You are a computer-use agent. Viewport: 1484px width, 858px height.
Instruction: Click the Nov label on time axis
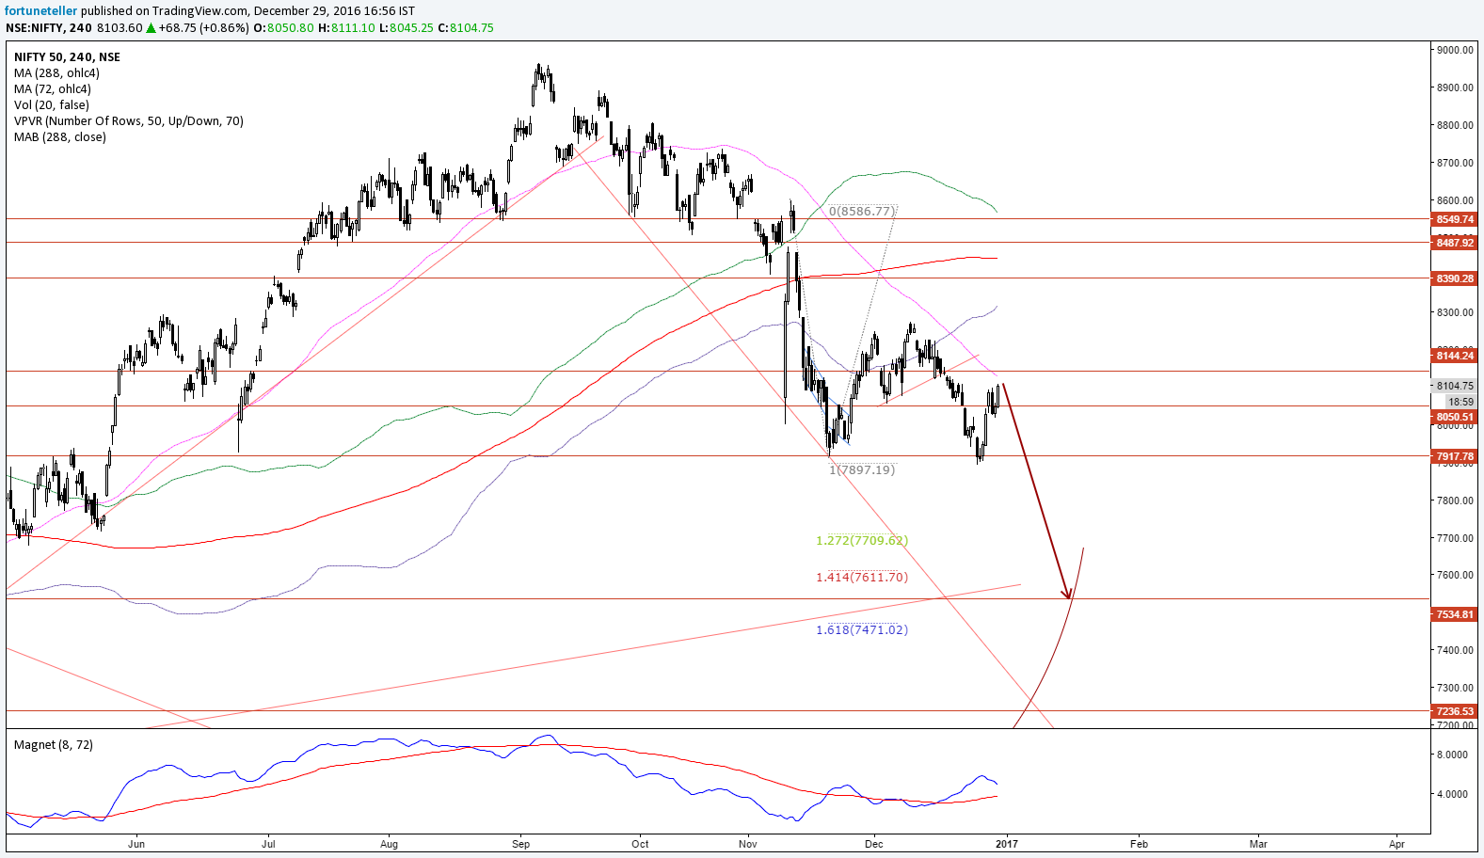click(748, 844)
